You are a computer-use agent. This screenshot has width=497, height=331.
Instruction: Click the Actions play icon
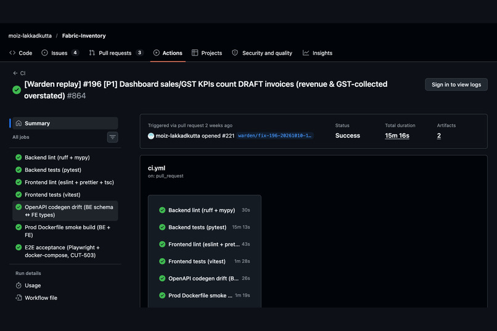[x=156, y=52]
